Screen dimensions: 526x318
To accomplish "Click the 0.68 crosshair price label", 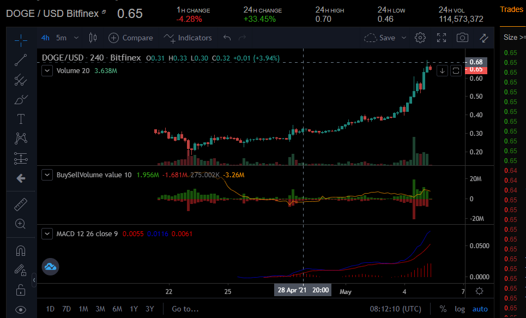I will point(476,62).
